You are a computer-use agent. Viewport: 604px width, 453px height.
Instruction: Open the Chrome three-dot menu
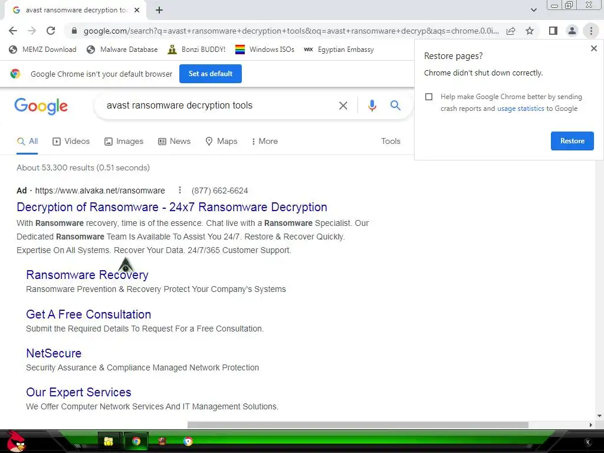[591, 31]
